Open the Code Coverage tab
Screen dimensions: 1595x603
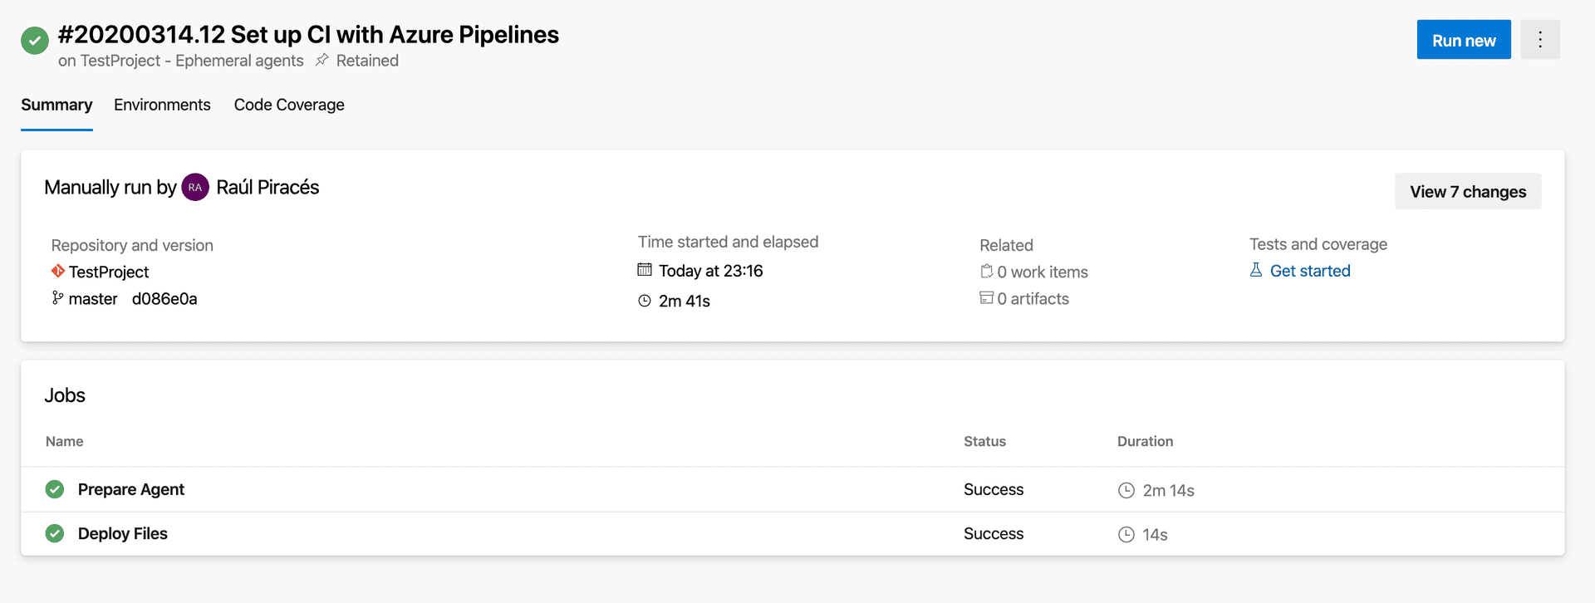tap(288, 105)
